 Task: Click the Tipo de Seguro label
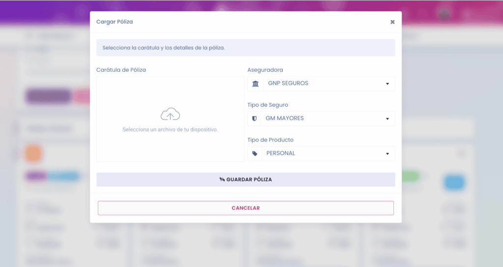pos(268,105)
